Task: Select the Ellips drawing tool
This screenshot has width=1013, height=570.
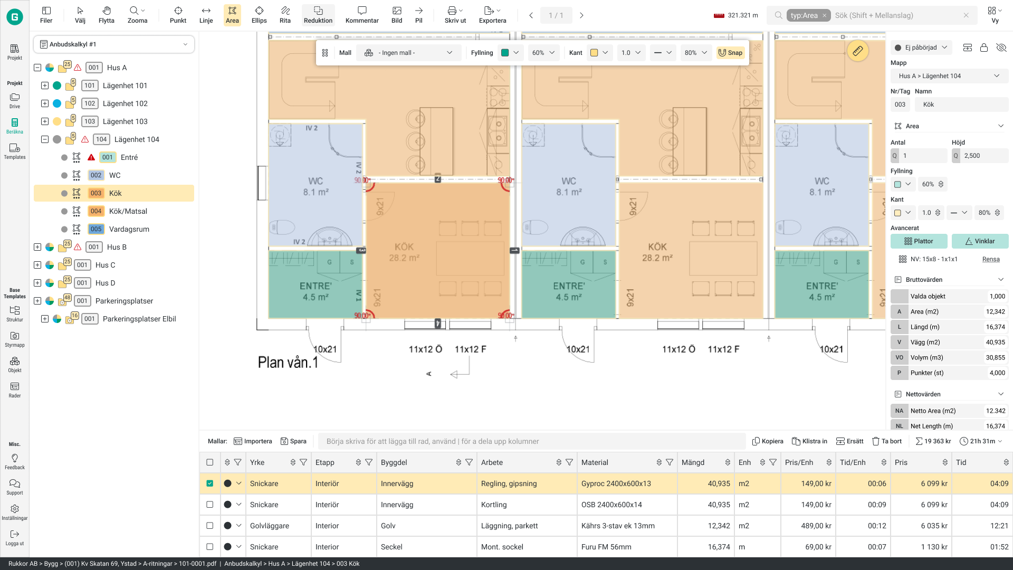Action: click(259, 15)
